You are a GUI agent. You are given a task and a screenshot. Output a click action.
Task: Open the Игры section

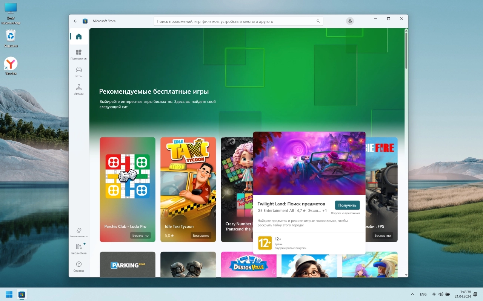(x=78, y=72)
